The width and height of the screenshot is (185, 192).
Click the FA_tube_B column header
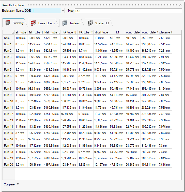(x=69, y=32)
